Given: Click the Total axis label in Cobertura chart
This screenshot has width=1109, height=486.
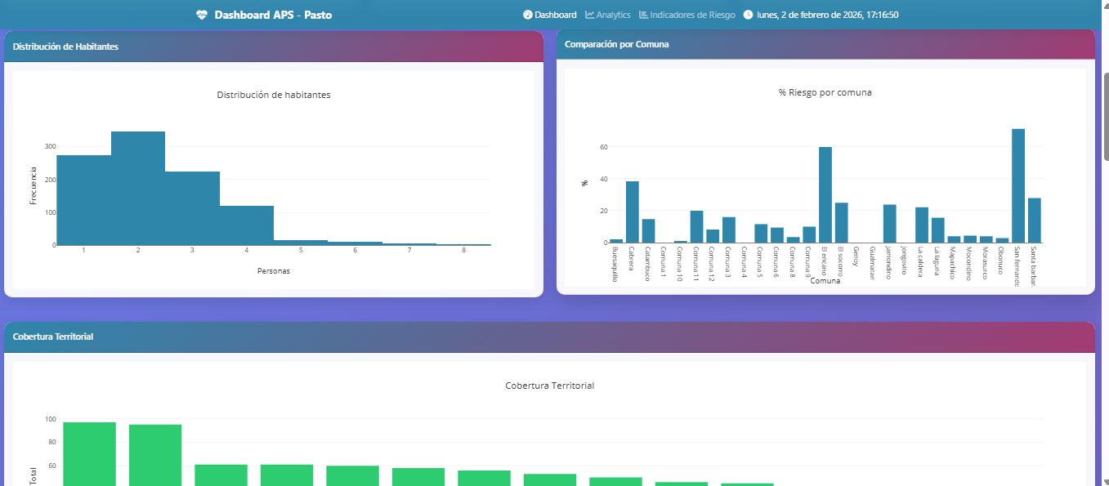Looking at the screenshot, I should (34, 476).
